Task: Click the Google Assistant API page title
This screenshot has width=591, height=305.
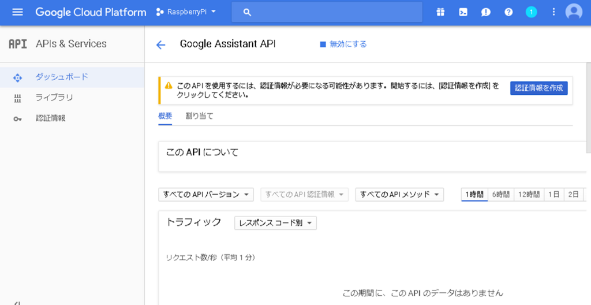Action: [x=227, y=44]
